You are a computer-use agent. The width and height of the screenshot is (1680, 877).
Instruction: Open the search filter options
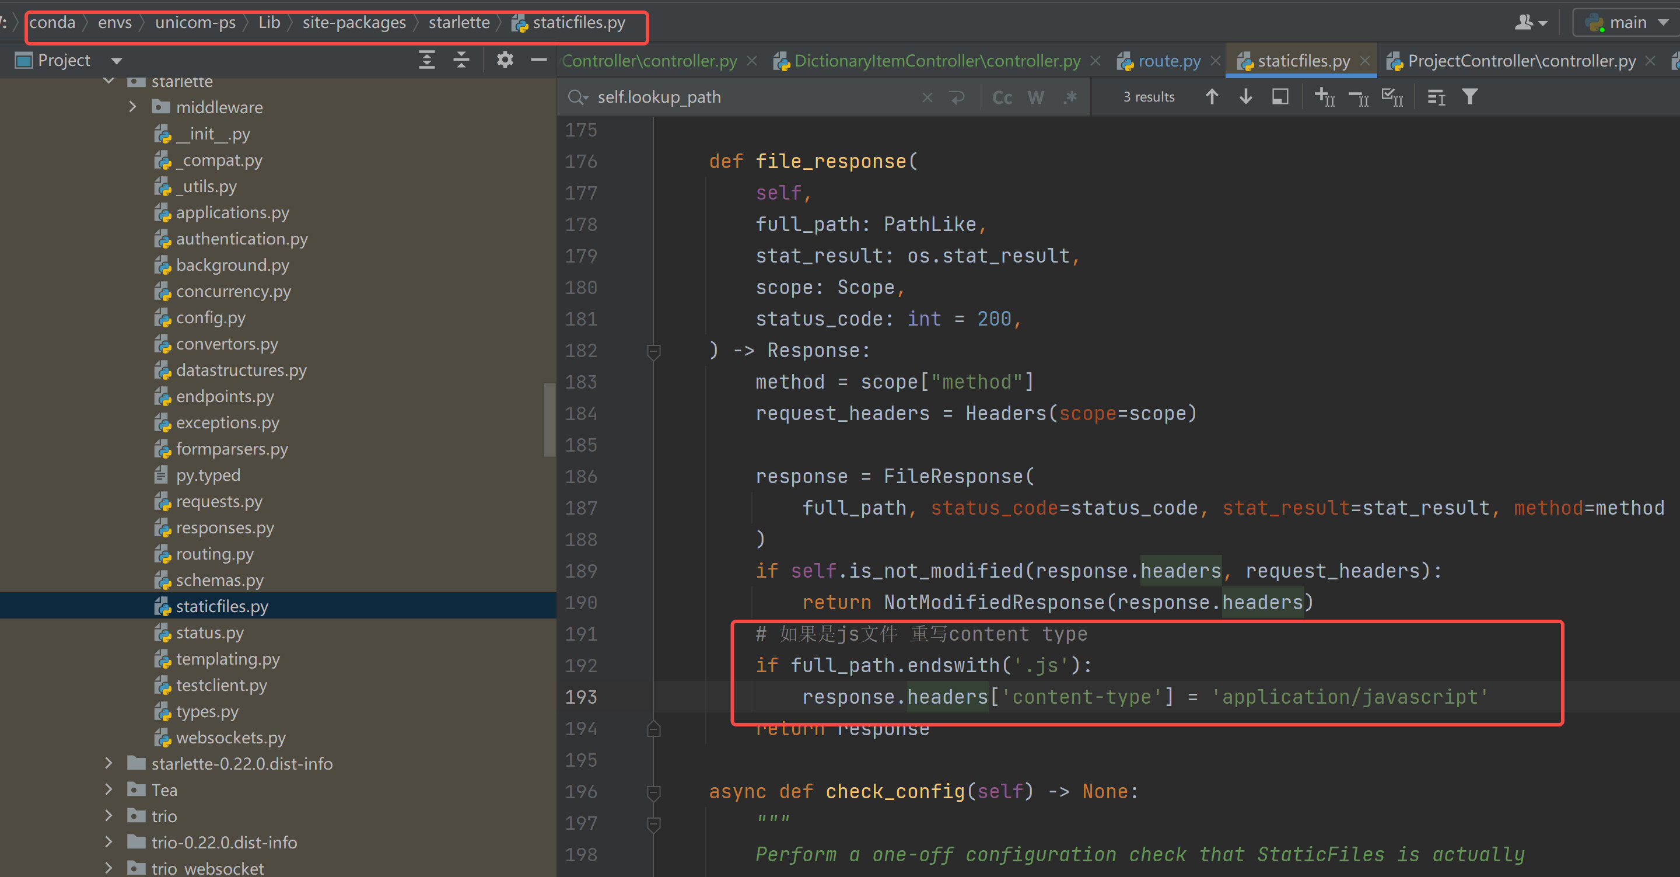point(1469,97)
